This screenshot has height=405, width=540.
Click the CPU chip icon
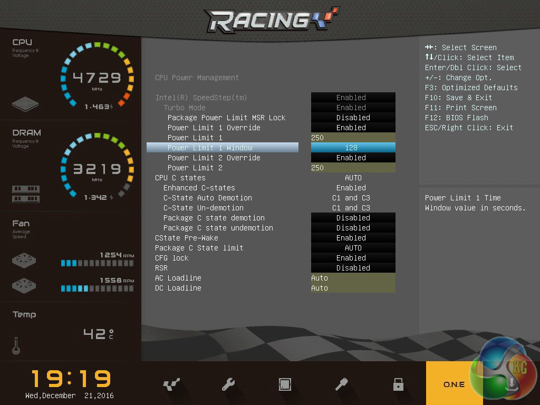[x=25, y=104]
